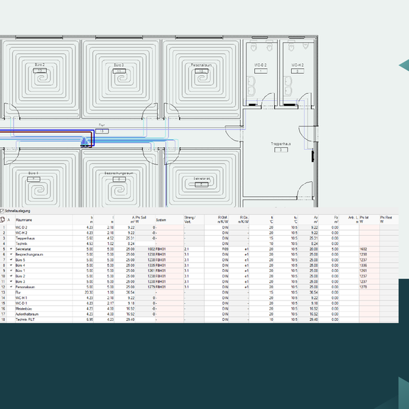The image size is (409, 409).
Task: Open Strang/Vert. cell for Besprechungsraum row
Action: (194, 255)
